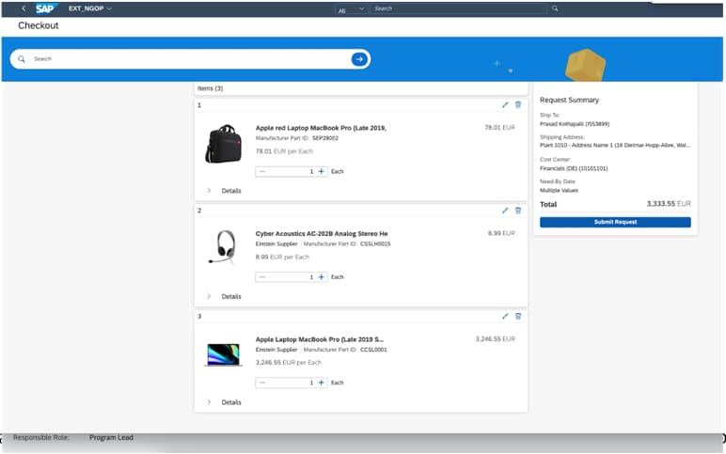Click the header search magnifier icon
The image size is (726, 454).
[x=555, y=8]
